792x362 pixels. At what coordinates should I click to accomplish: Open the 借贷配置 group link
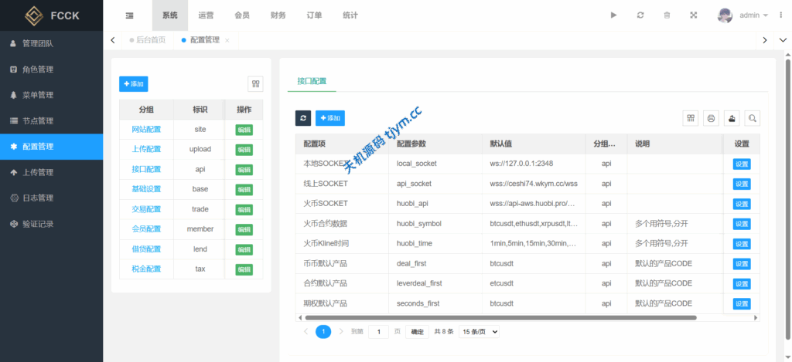(146, 249)
